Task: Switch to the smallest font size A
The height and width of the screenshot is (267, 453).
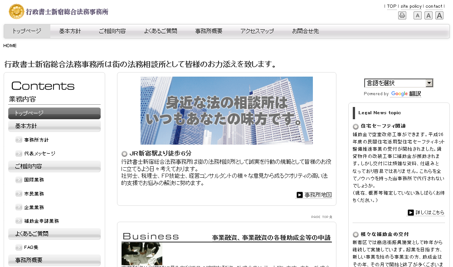Action: (417, 15)
